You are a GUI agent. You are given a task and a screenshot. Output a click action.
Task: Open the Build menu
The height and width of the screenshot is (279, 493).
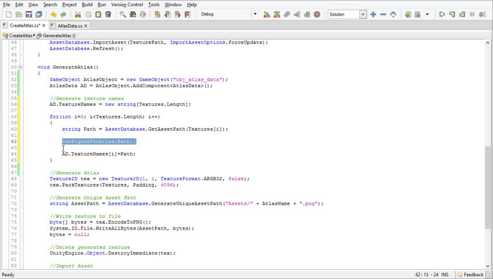pos(87,5)
